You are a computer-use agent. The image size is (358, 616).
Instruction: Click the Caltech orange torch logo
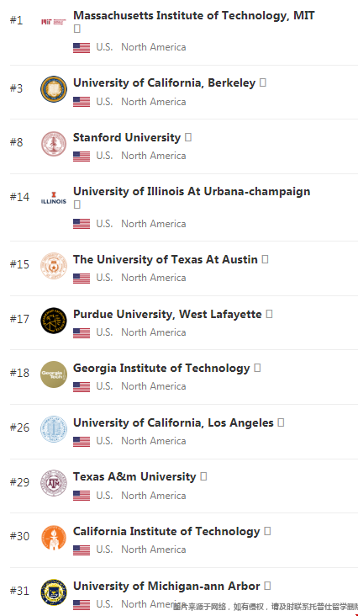[x=54, y=538]
